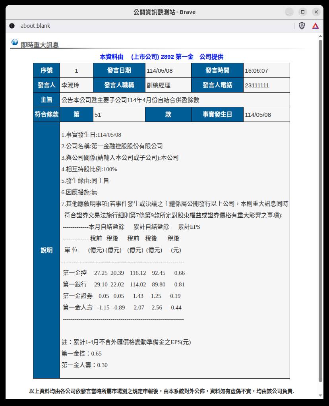Click the EPS value 0.81

[179, 284]
